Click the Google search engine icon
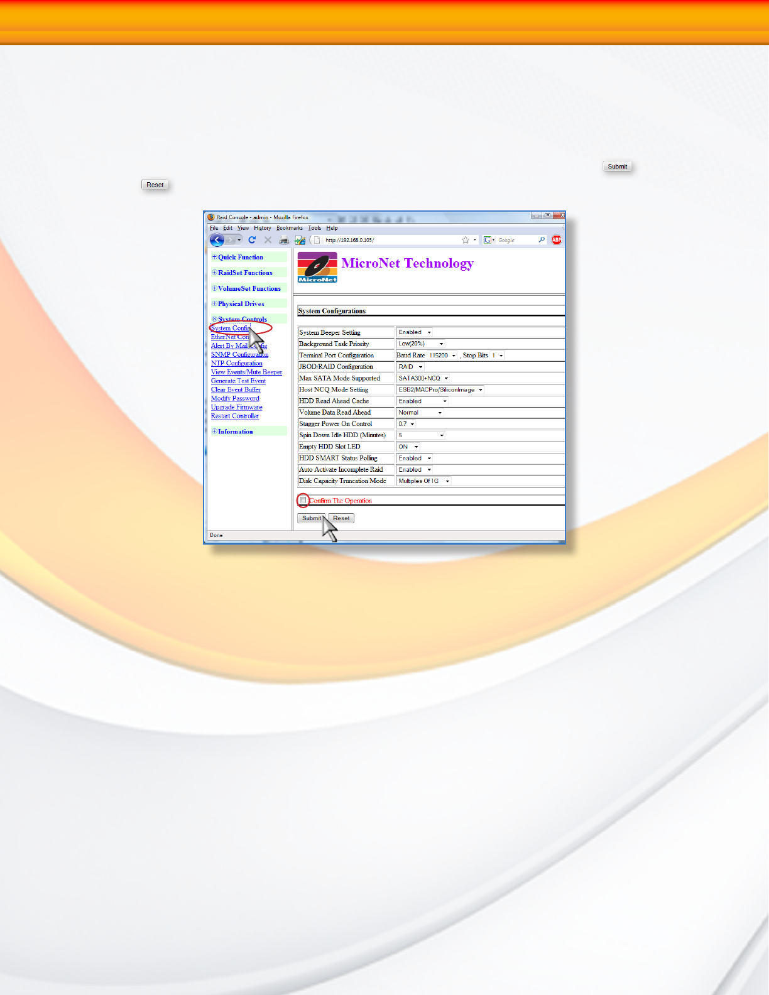Image resolution: width=769 pixels, height=995 pixels. point(487,240)
